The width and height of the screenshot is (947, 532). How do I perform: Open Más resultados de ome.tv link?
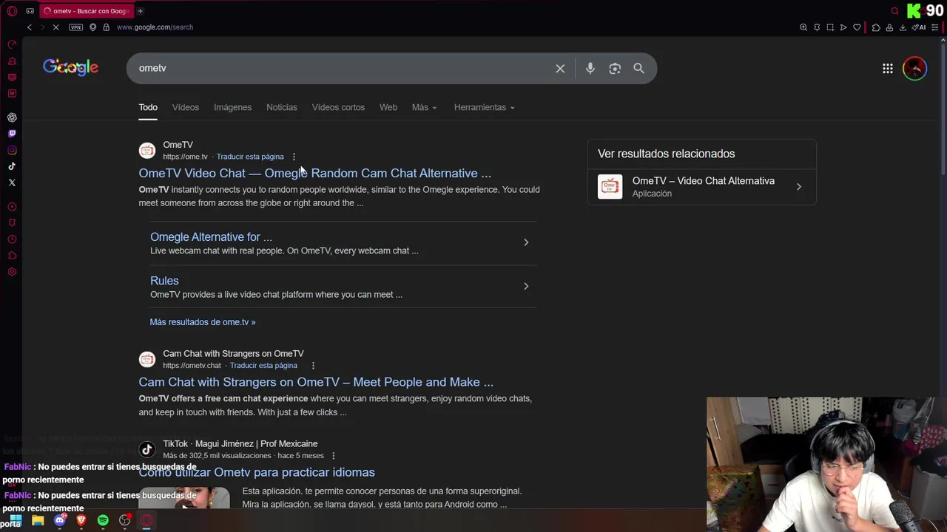point(203,322)
